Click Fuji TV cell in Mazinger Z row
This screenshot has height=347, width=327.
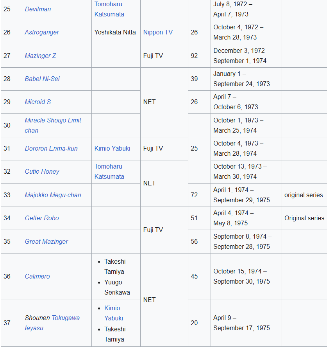pos(164,56)
